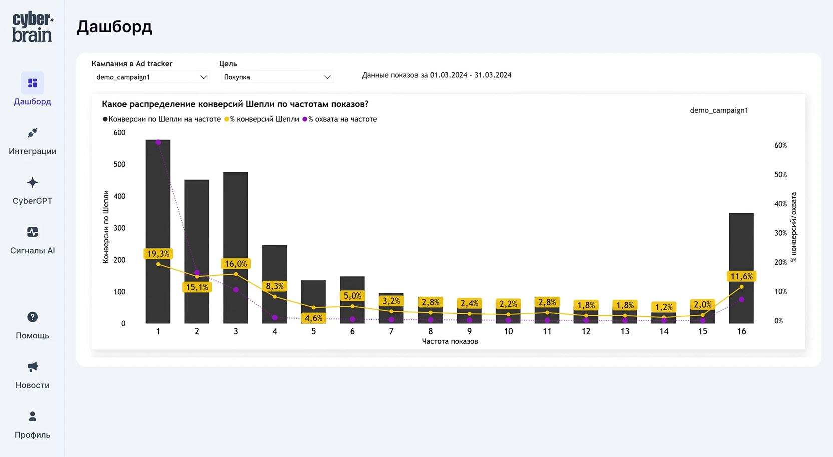
Task: Select the Сигналы AI menu label
Action: point(32,251)
